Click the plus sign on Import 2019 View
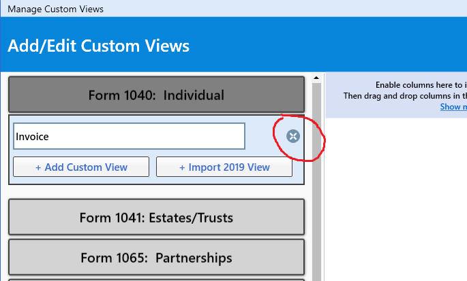Screen dimensions: 467x281 [x=182, y=167]
